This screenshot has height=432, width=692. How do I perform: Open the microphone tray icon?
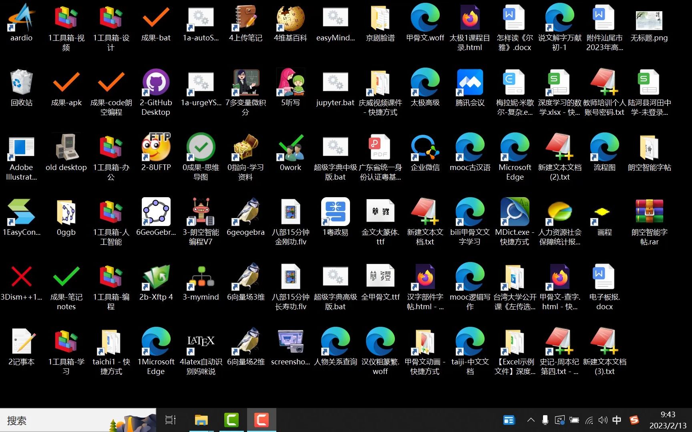(545, 420)
